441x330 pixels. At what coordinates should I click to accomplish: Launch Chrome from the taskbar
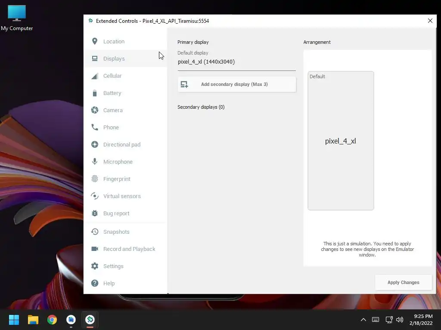point(52,320)
